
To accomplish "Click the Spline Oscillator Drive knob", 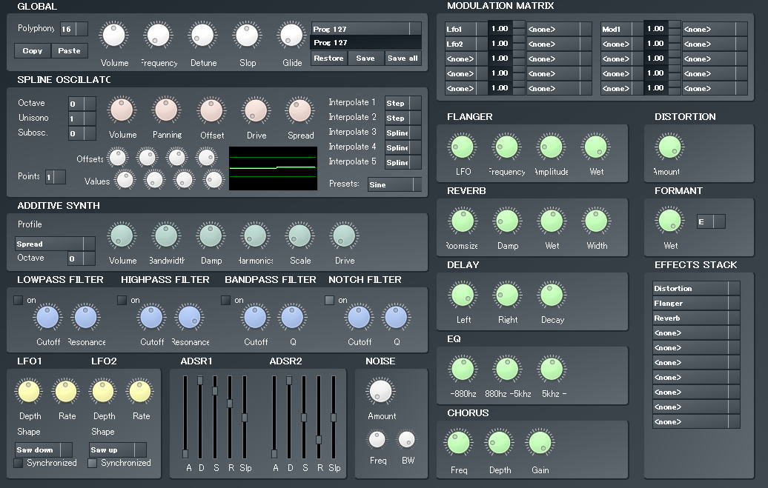I will coord(256,110).
